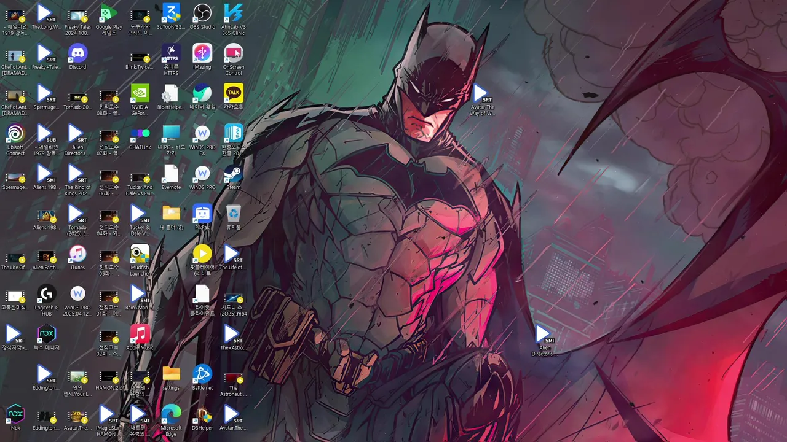Screen dimensions: 787x442
Task: Select the NVIDIA GeForce icon
Action: click(140, 100)
